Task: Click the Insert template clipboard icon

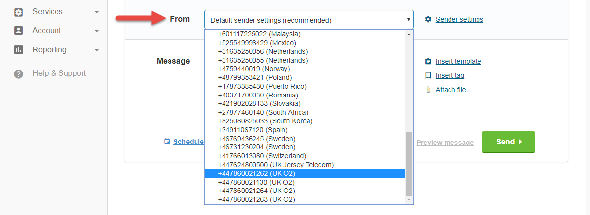Action: [x=428, y=61]
